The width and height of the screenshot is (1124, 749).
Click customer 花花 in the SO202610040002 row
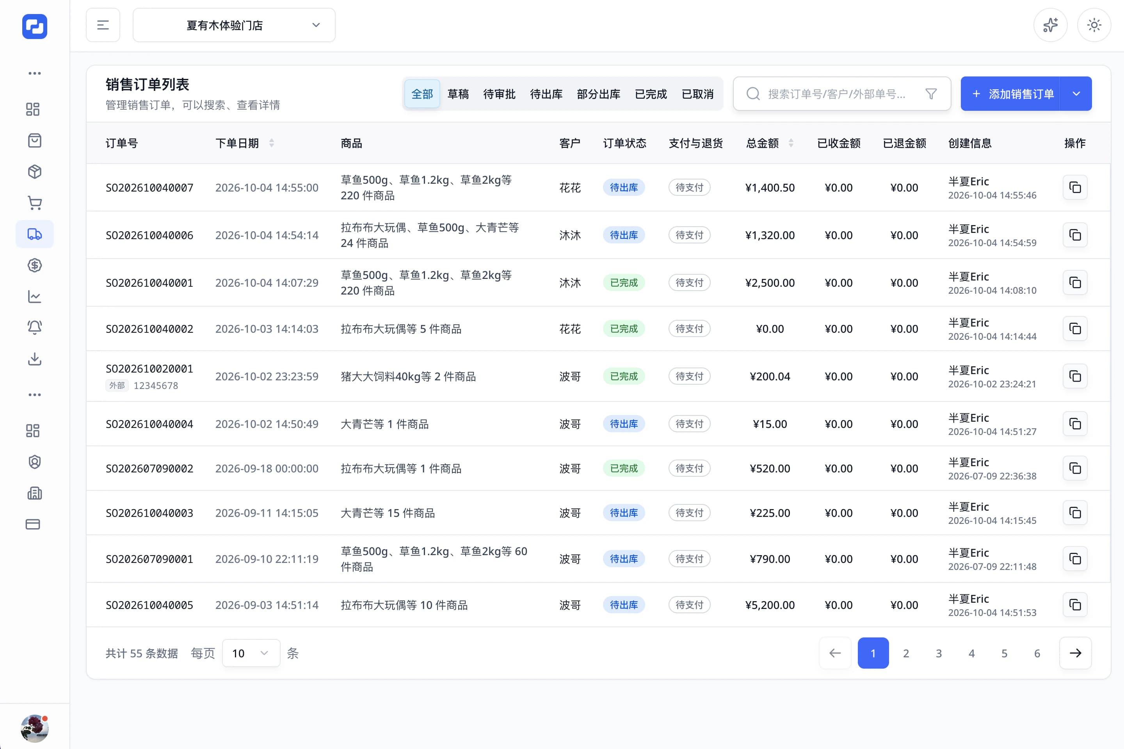tap(570, 328)
